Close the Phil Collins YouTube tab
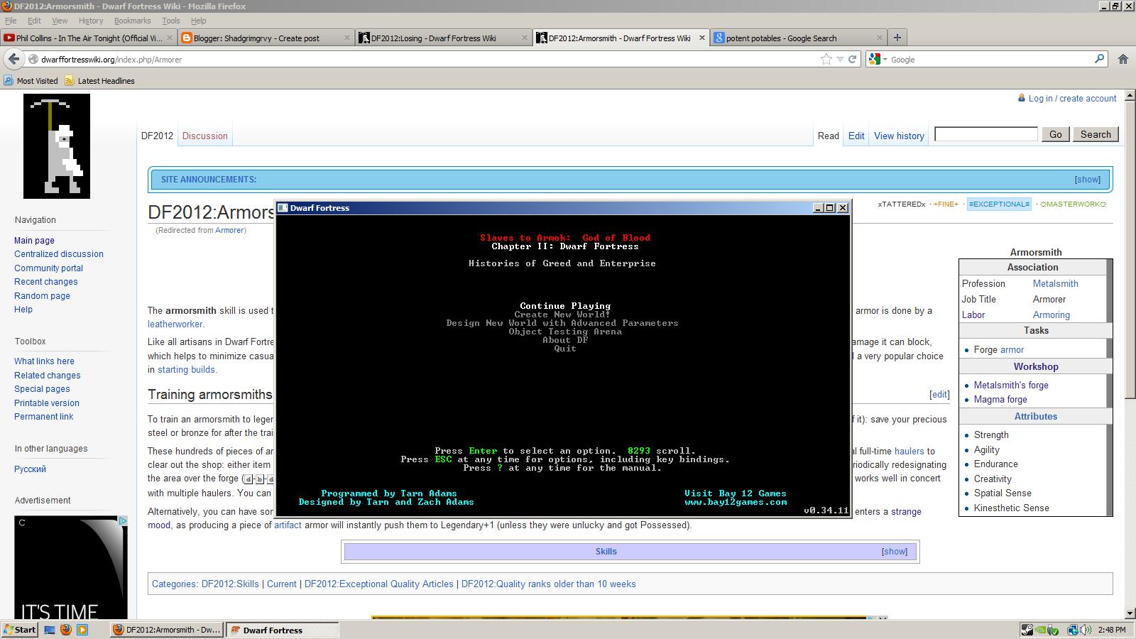The width and height of the screenshot is (1136, 639). click(170, 38)
